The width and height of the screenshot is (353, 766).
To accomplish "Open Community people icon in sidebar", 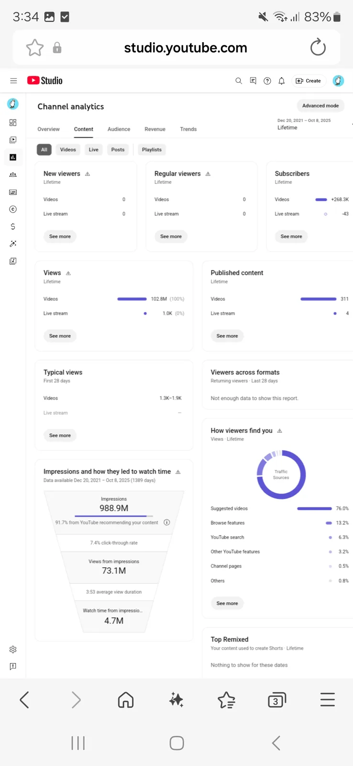I will click(x=13, y=175).
